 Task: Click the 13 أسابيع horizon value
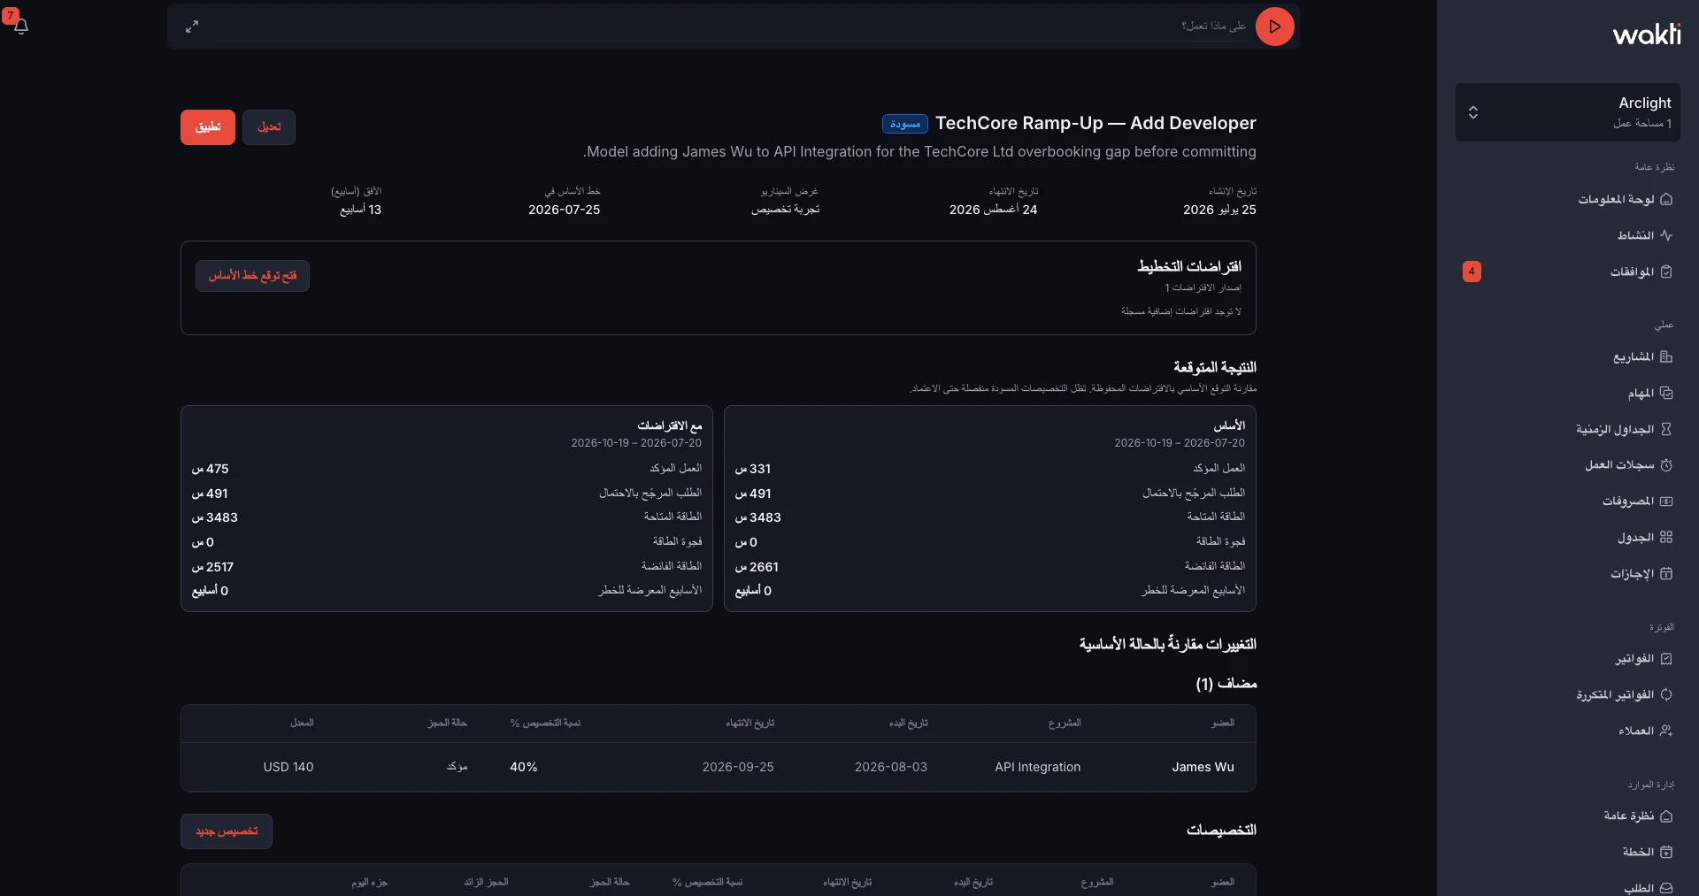pos(361,210)
